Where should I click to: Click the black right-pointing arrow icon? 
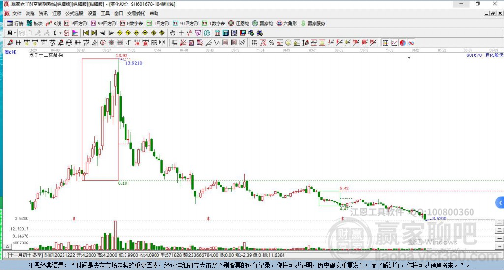(x=111, y=33)
